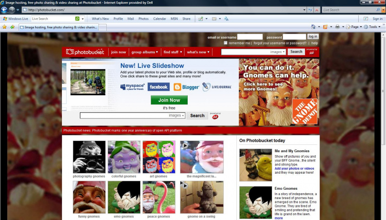Open Profile on Windows Live toolbar

pyautogui.click(x=118, y=19)
